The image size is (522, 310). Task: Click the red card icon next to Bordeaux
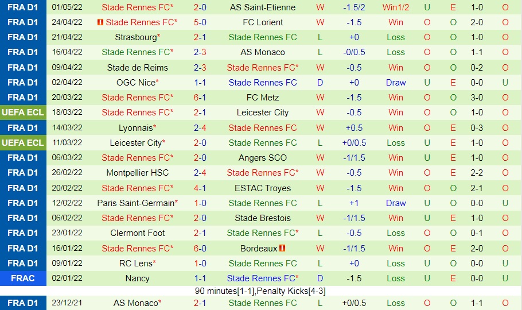coord(282,249)
